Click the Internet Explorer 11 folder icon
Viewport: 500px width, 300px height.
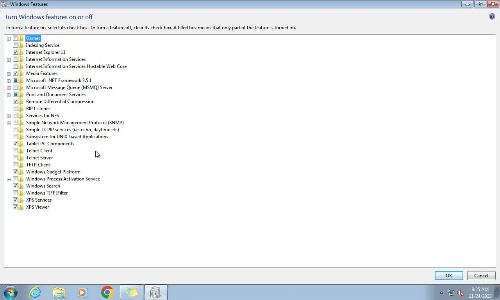tap(21, 52)
